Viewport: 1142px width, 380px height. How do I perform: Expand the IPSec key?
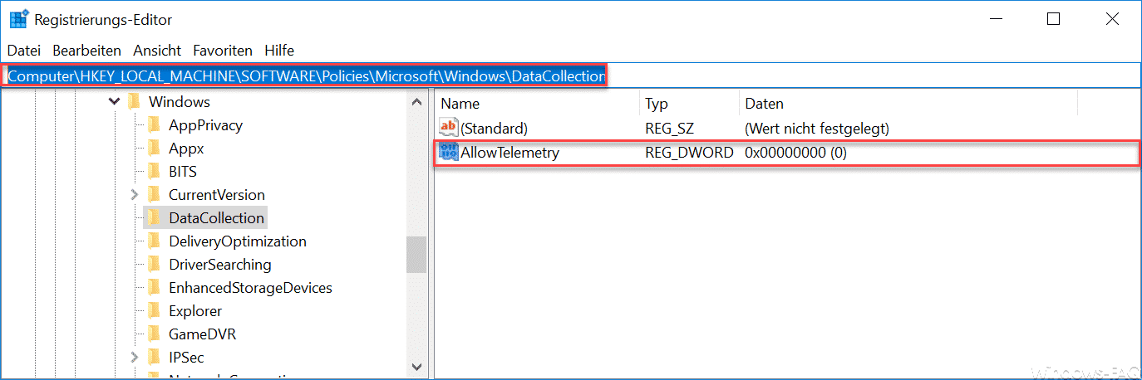135,358
